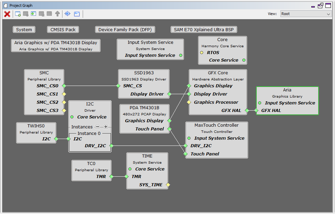Click the yellow SYS_TIME port diamond

tap(168, 185)
